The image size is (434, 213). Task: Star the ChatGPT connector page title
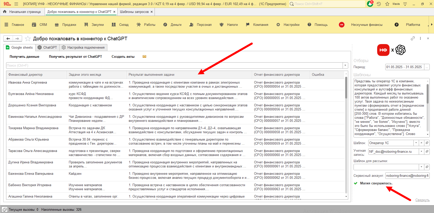click(x=28, y=39)
